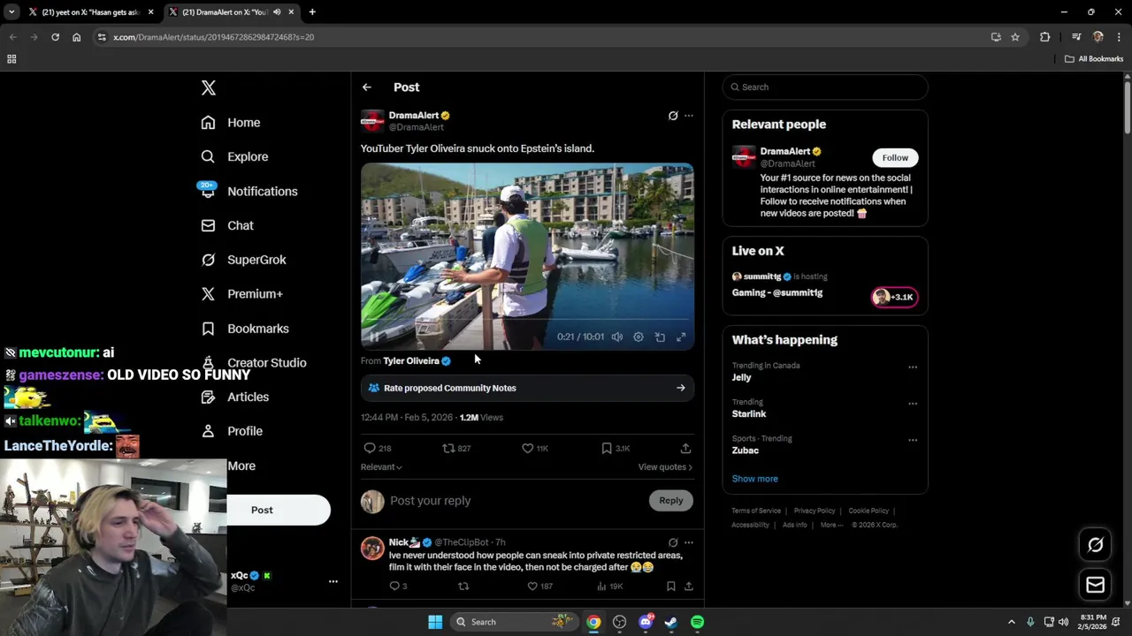
Task: Click back arrow next to Post header
Action: (366, 87)
